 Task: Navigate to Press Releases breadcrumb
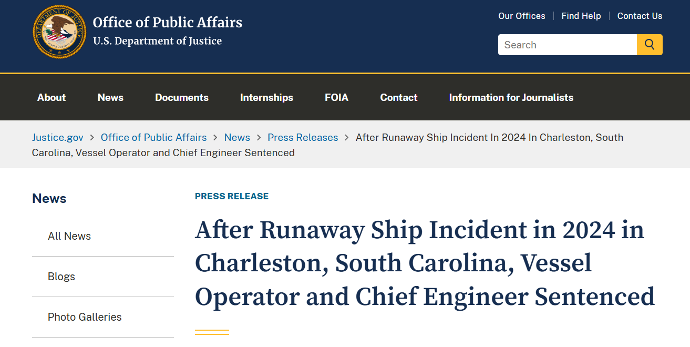point(303,137)
